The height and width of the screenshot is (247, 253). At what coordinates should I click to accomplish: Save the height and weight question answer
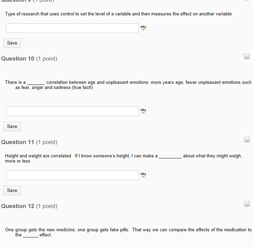click(12, 190)
